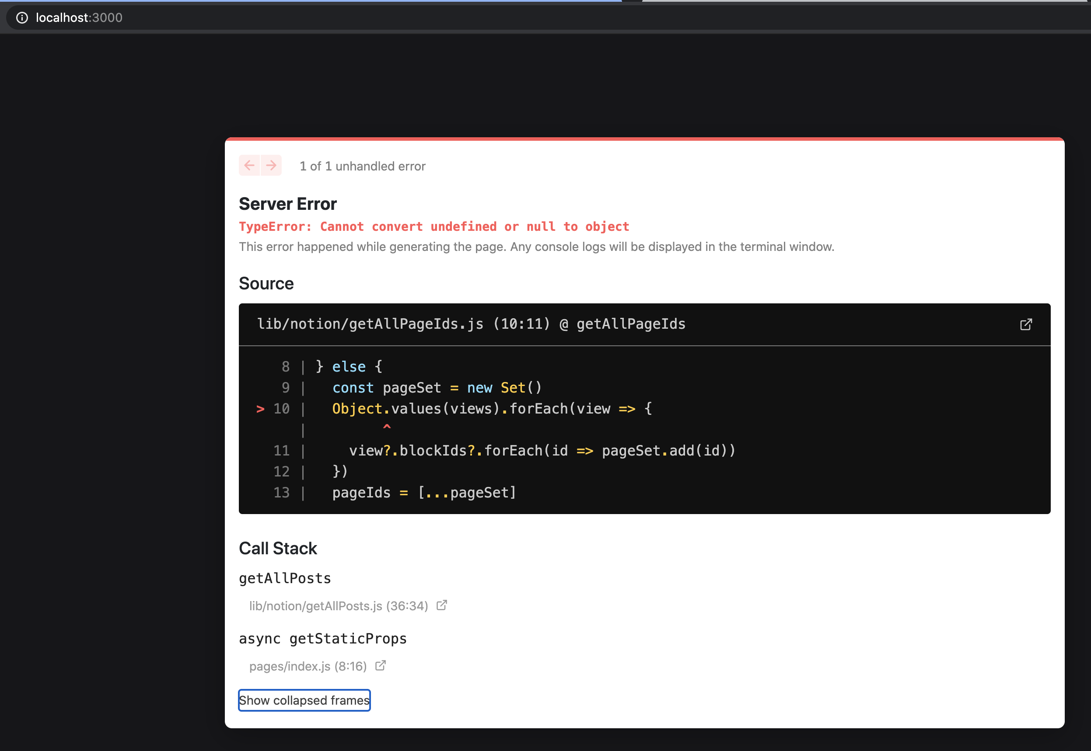
Task: Click the lib/notion/getAllPosts.js (36:34) link
Action: pos(339,605)
